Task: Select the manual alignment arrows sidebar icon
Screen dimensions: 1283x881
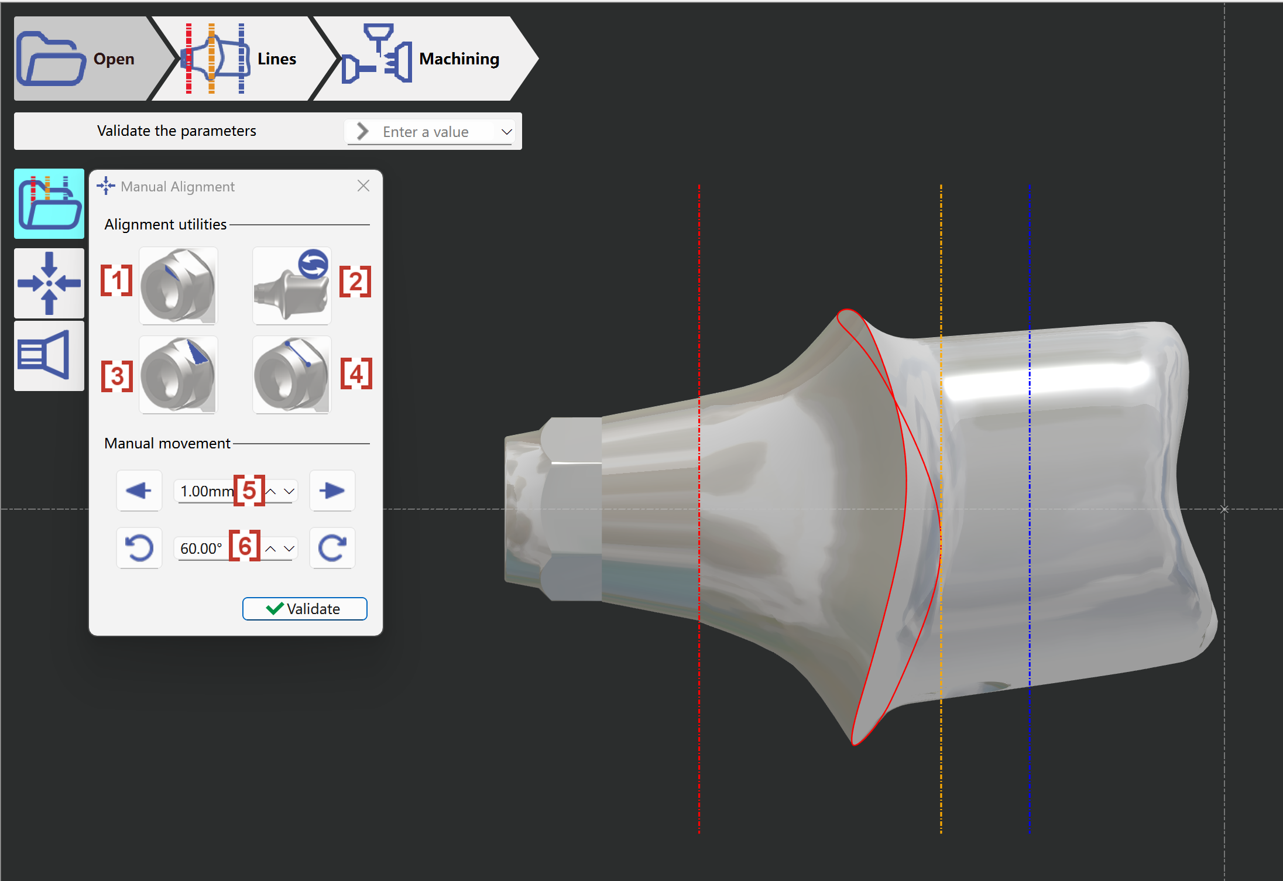Action: 49,283
